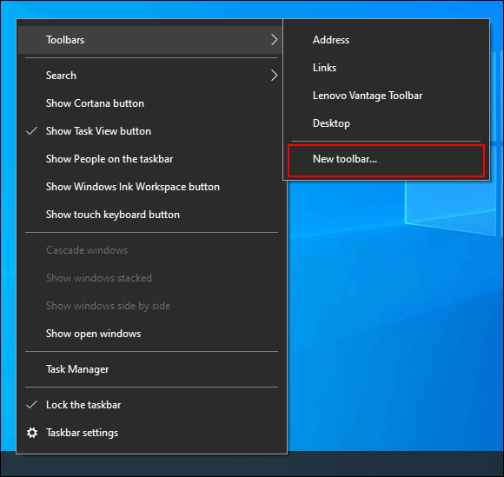The image size is (504, 477).
Task: Enable the Links toolbar
Action: coord(387,68)
